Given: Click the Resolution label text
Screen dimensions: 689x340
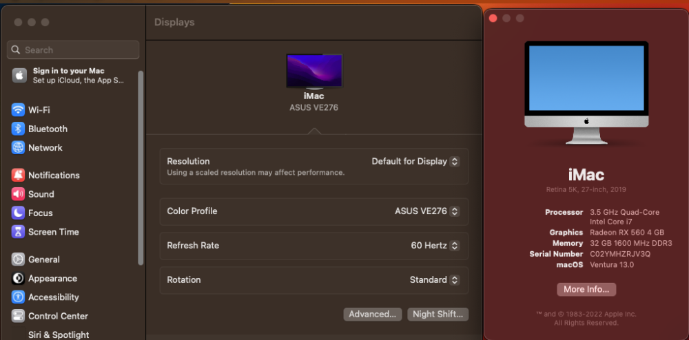Looking at the screenshot, I should pos(188,161).
